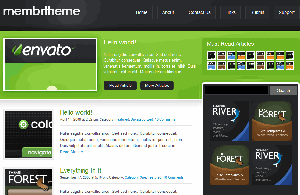Open the Featured category on the Hello world! post
300x195 pixels.
pos(122,119)
